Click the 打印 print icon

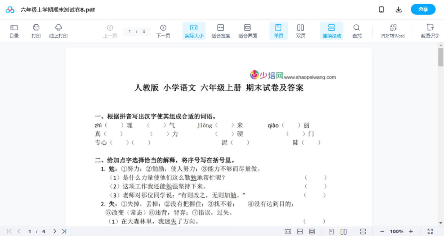(36, 30)
